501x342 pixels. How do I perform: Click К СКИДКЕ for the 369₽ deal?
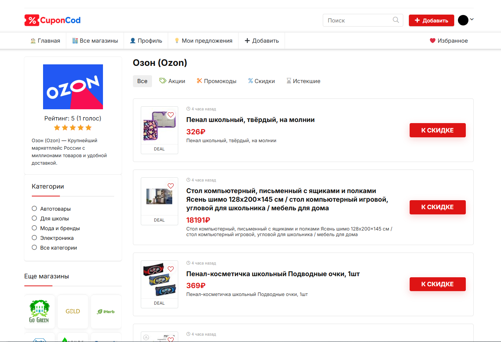(x=437, y=284)
